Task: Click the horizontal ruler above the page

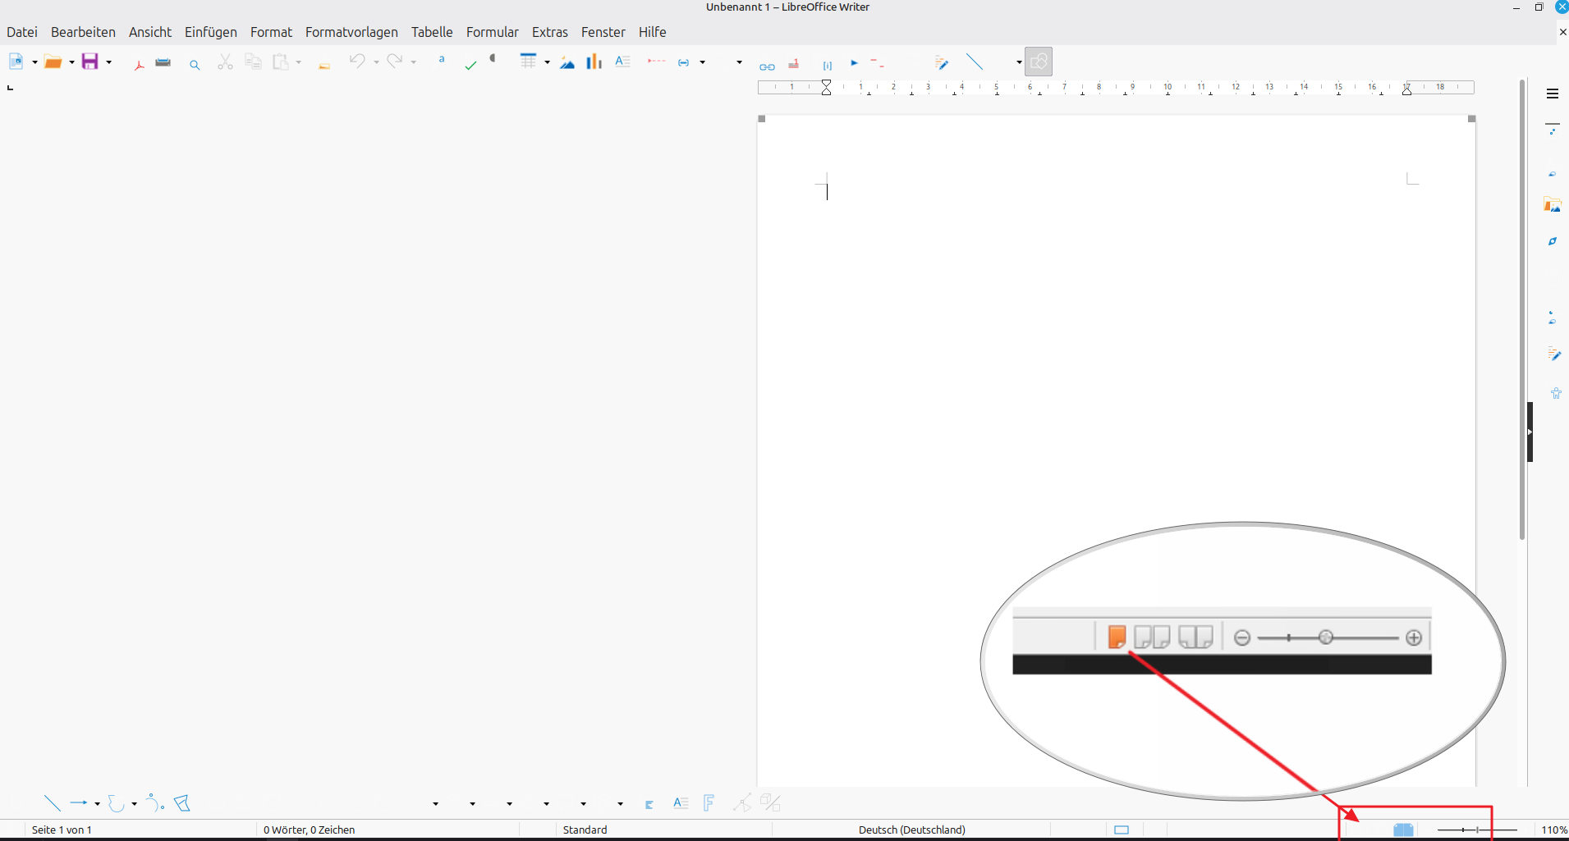Action: click(x=1116, y=88)
